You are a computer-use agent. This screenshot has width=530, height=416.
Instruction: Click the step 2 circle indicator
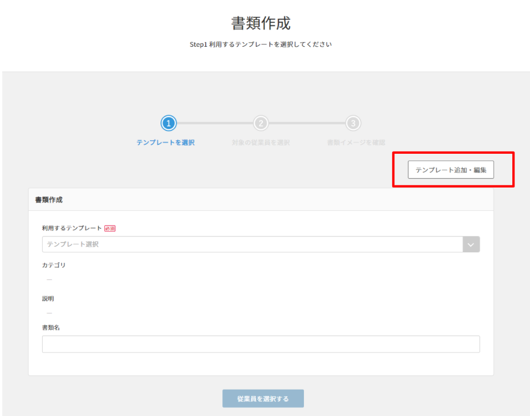point(261,123)
